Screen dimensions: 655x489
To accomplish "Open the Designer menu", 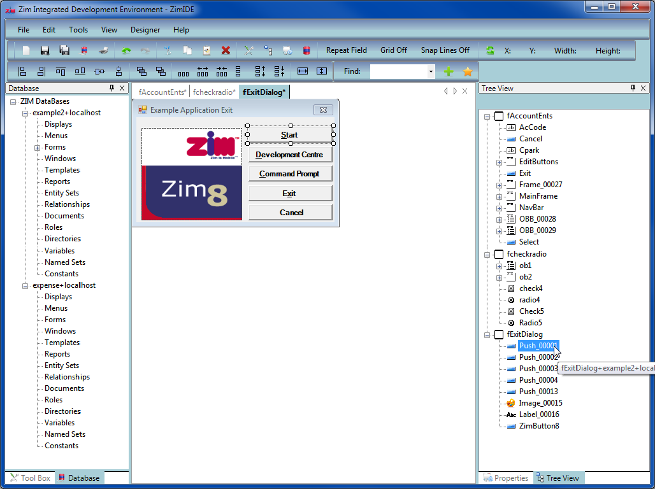I will pos(145,30).
